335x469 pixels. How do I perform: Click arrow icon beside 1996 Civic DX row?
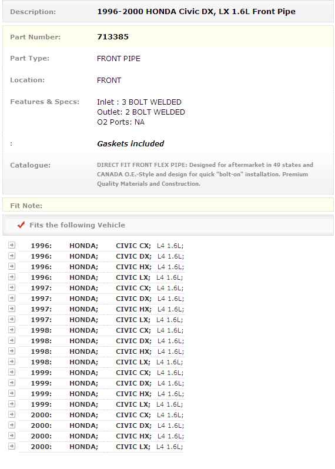[x=12, y=256]
